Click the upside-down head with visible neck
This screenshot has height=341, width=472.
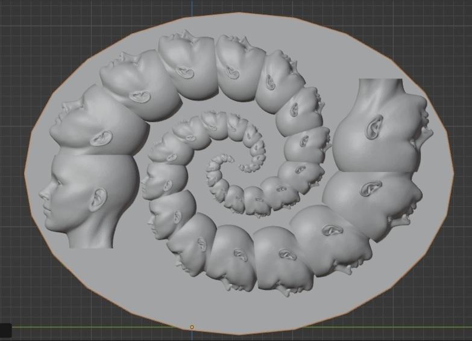382,126
